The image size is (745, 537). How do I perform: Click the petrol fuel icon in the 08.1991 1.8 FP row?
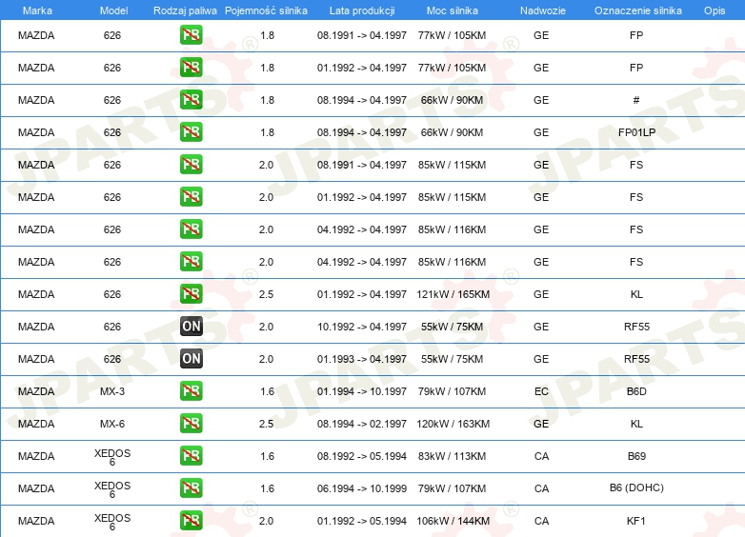click(191, 34)
